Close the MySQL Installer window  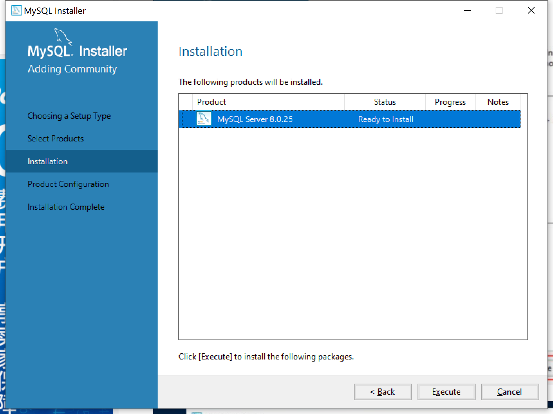coord(531,11)
